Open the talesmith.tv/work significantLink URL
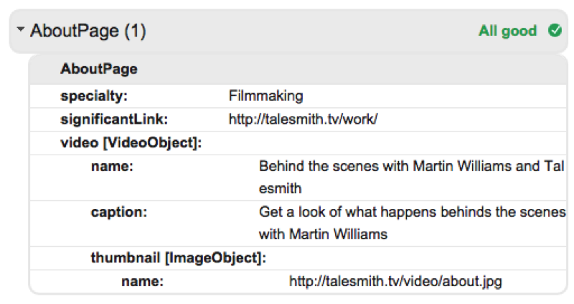This screenshot has width=574, height=304. [303, 119]
